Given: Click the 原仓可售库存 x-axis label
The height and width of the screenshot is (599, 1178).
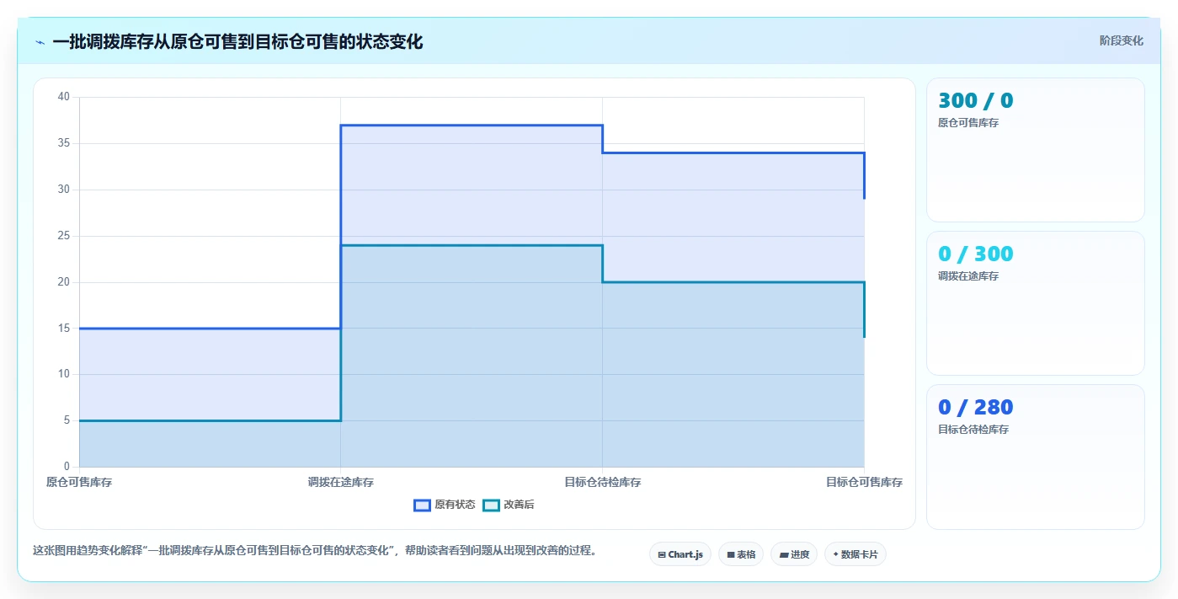Looking at the screenshot, I should pos(79,483).
